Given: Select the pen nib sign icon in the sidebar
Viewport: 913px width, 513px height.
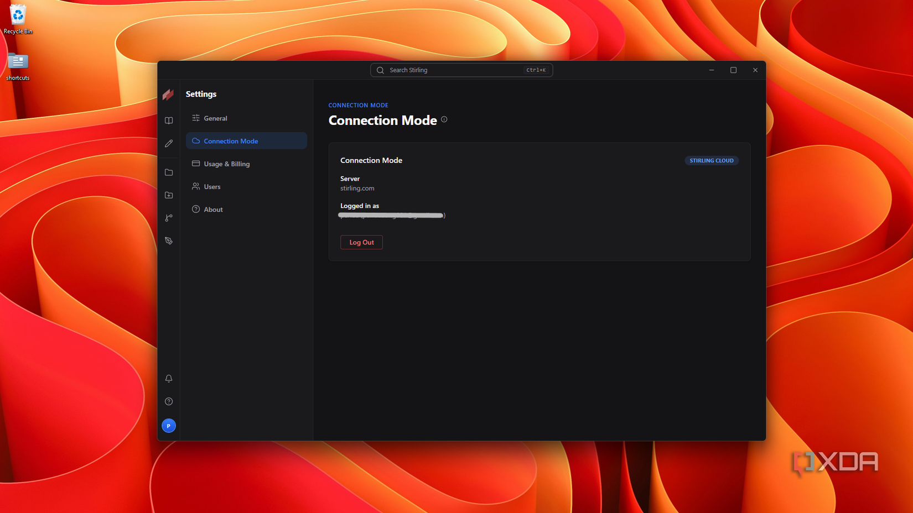Looking at the screenshot, I should tap(169, 241).
